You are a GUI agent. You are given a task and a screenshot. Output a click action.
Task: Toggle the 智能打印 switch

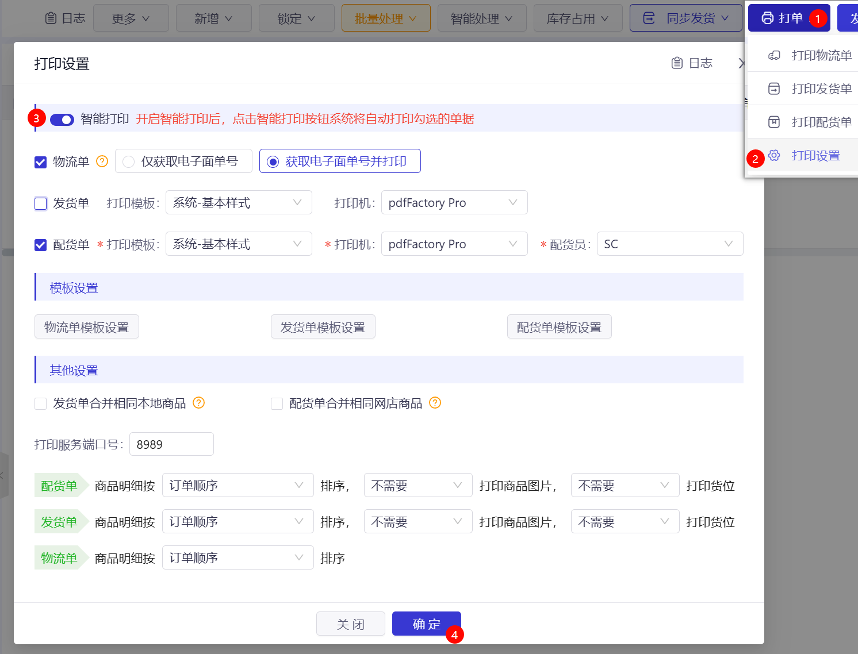click(62, 120)
